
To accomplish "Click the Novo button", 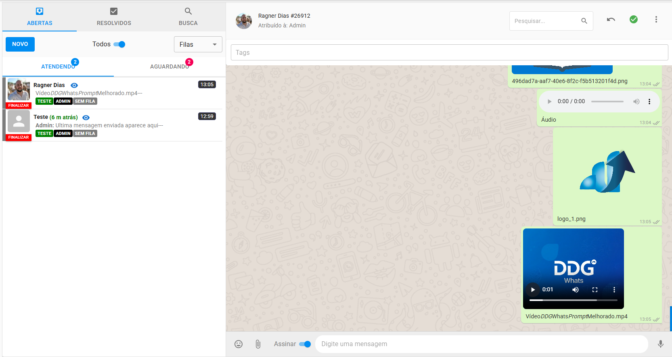I will click(x=20, y=44).
